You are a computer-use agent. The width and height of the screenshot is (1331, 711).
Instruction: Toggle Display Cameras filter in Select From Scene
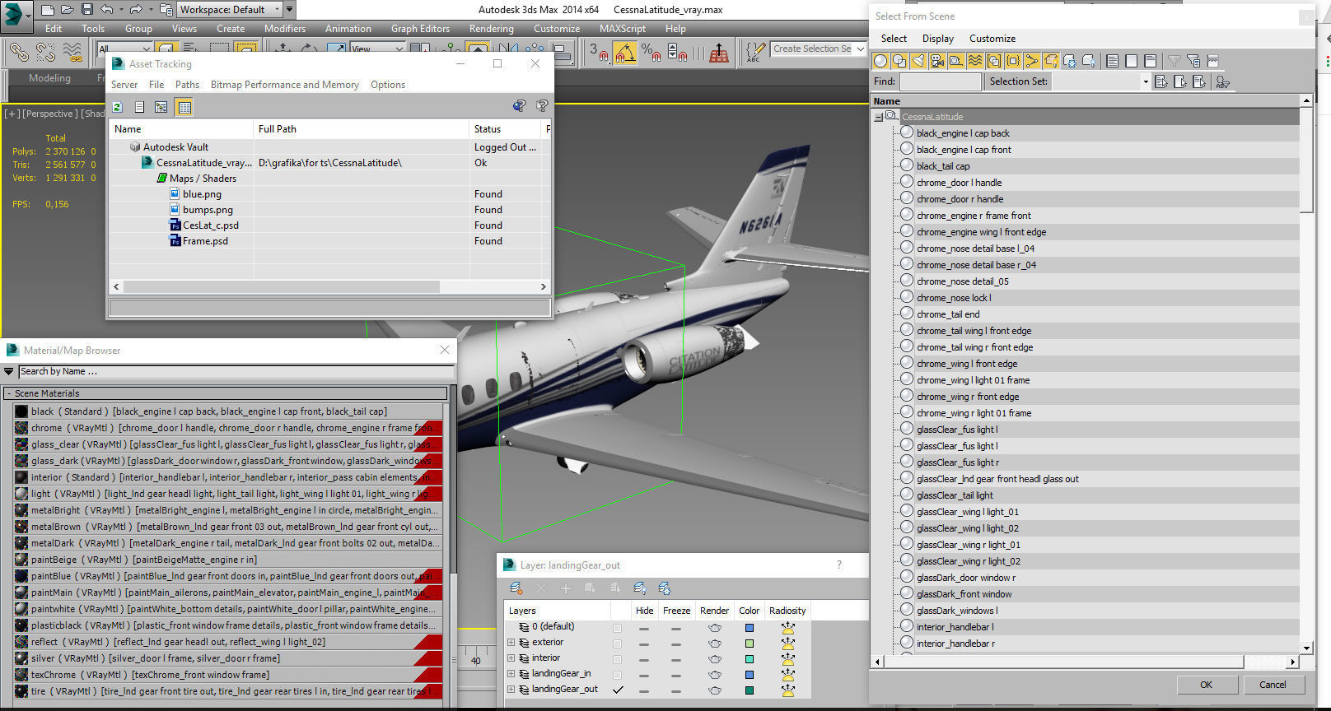click(937, 61)
